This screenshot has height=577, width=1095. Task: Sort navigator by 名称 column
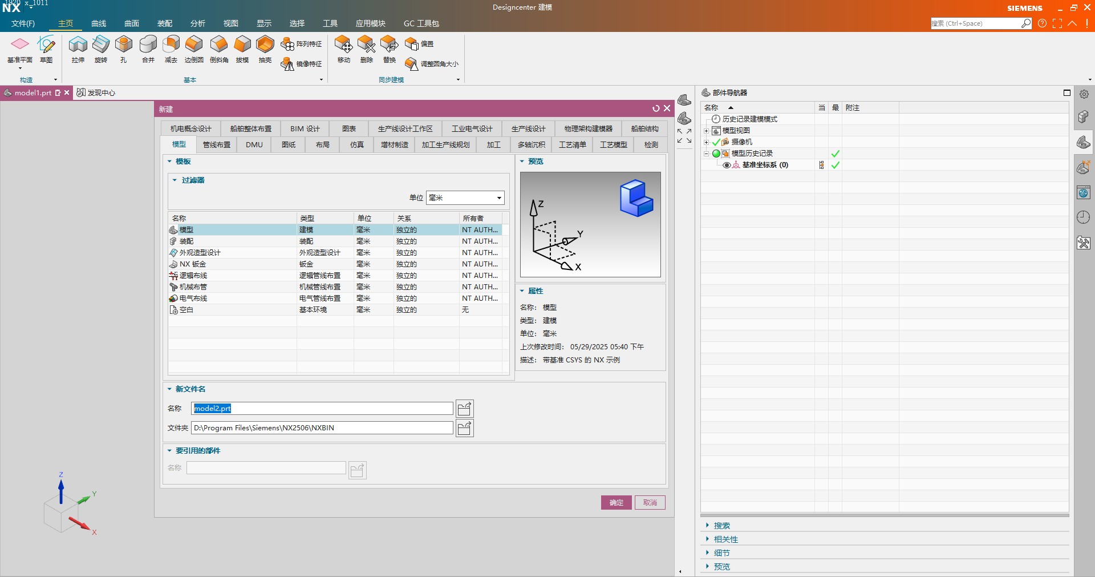tap(757, 108)
